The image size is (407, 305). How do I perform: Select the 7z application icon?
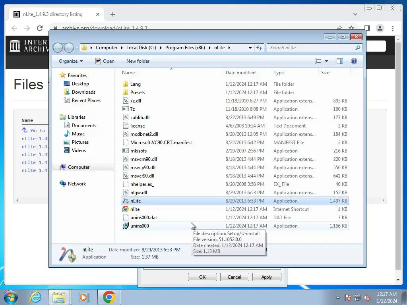[x=126, y=109]
